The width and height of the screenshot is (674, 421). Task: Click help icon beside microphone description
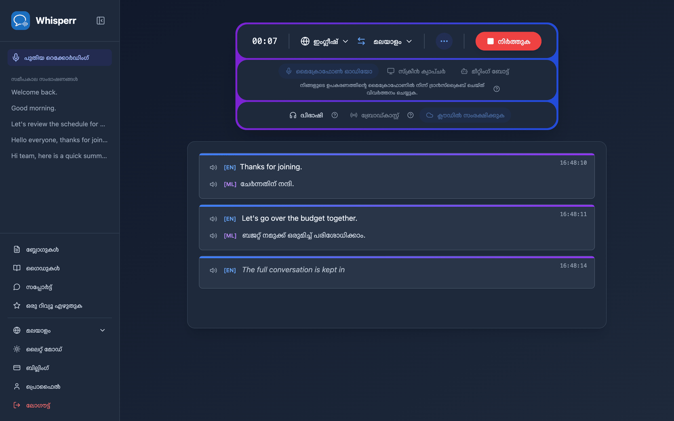pyautogui.click(x=497, y=89)
